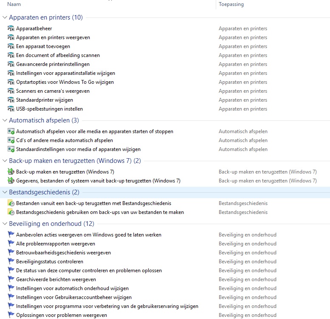Open Scanners en camera's weergeven
Screen dimensions: 330x319
(x=53, y=91)
